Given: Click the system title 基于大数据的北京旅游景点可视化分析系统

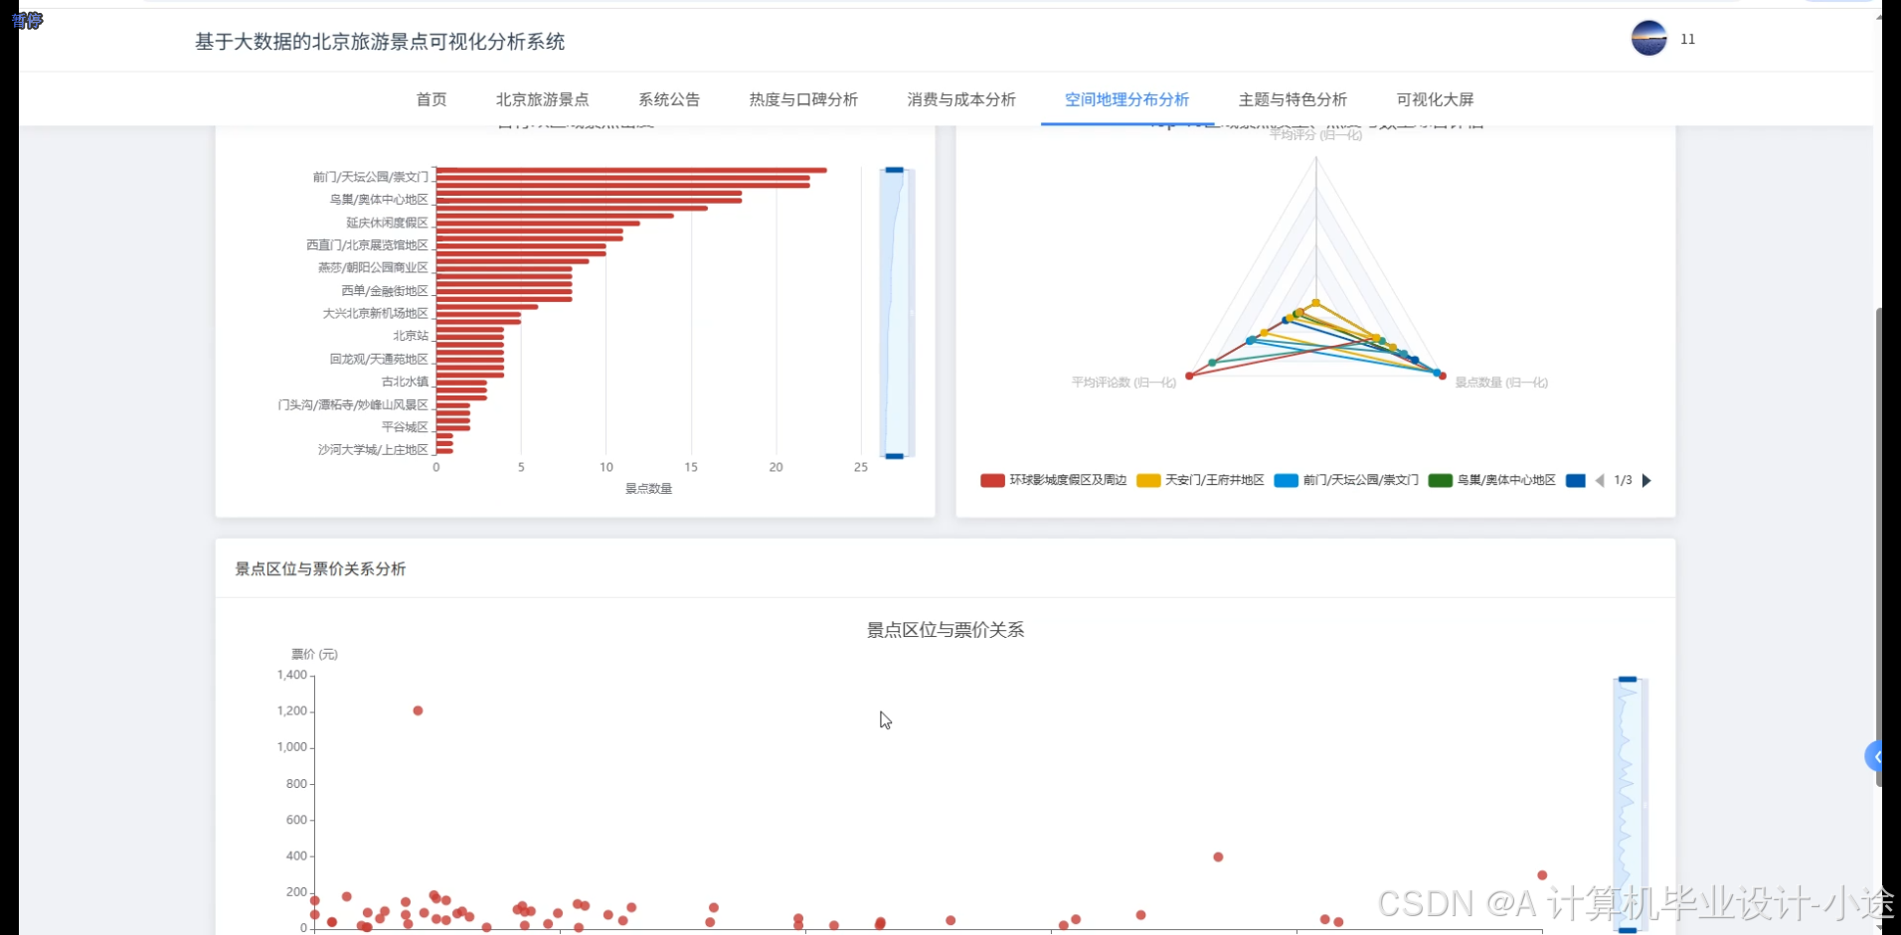Looking at the screenshot, I should (x=380, y=42).
